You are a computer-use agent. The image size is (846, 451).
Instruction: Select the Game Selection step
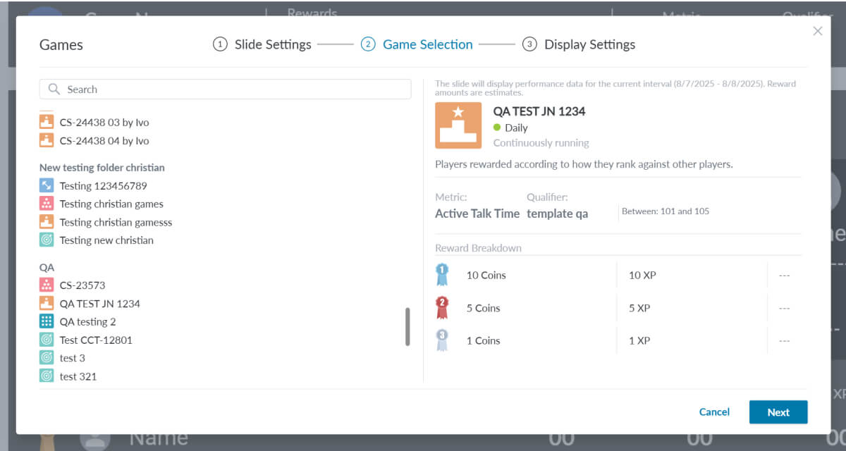pos(417,44)
